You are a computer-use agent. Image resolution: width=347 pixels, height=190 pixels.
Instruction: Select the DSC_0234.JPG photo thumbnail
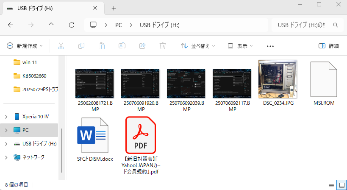(x=278, y=79)
